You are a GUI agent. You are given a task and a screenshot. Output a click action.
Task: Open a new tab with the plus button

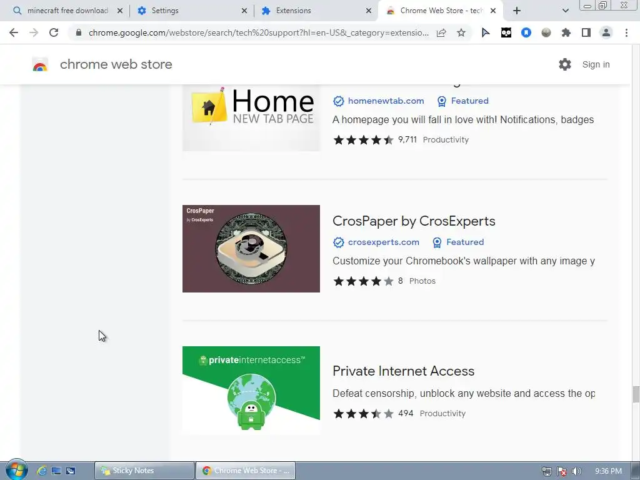click(x=517, y=11)
